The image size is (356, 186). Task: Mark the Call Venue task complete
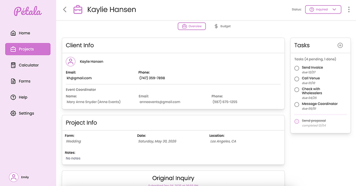(x=297, y=79)
